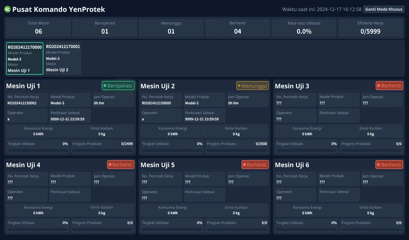The height and width of the screenshot is (240, 409).
Task: Click the Mesin Uji 3 title
Action: tap(292, 86)
